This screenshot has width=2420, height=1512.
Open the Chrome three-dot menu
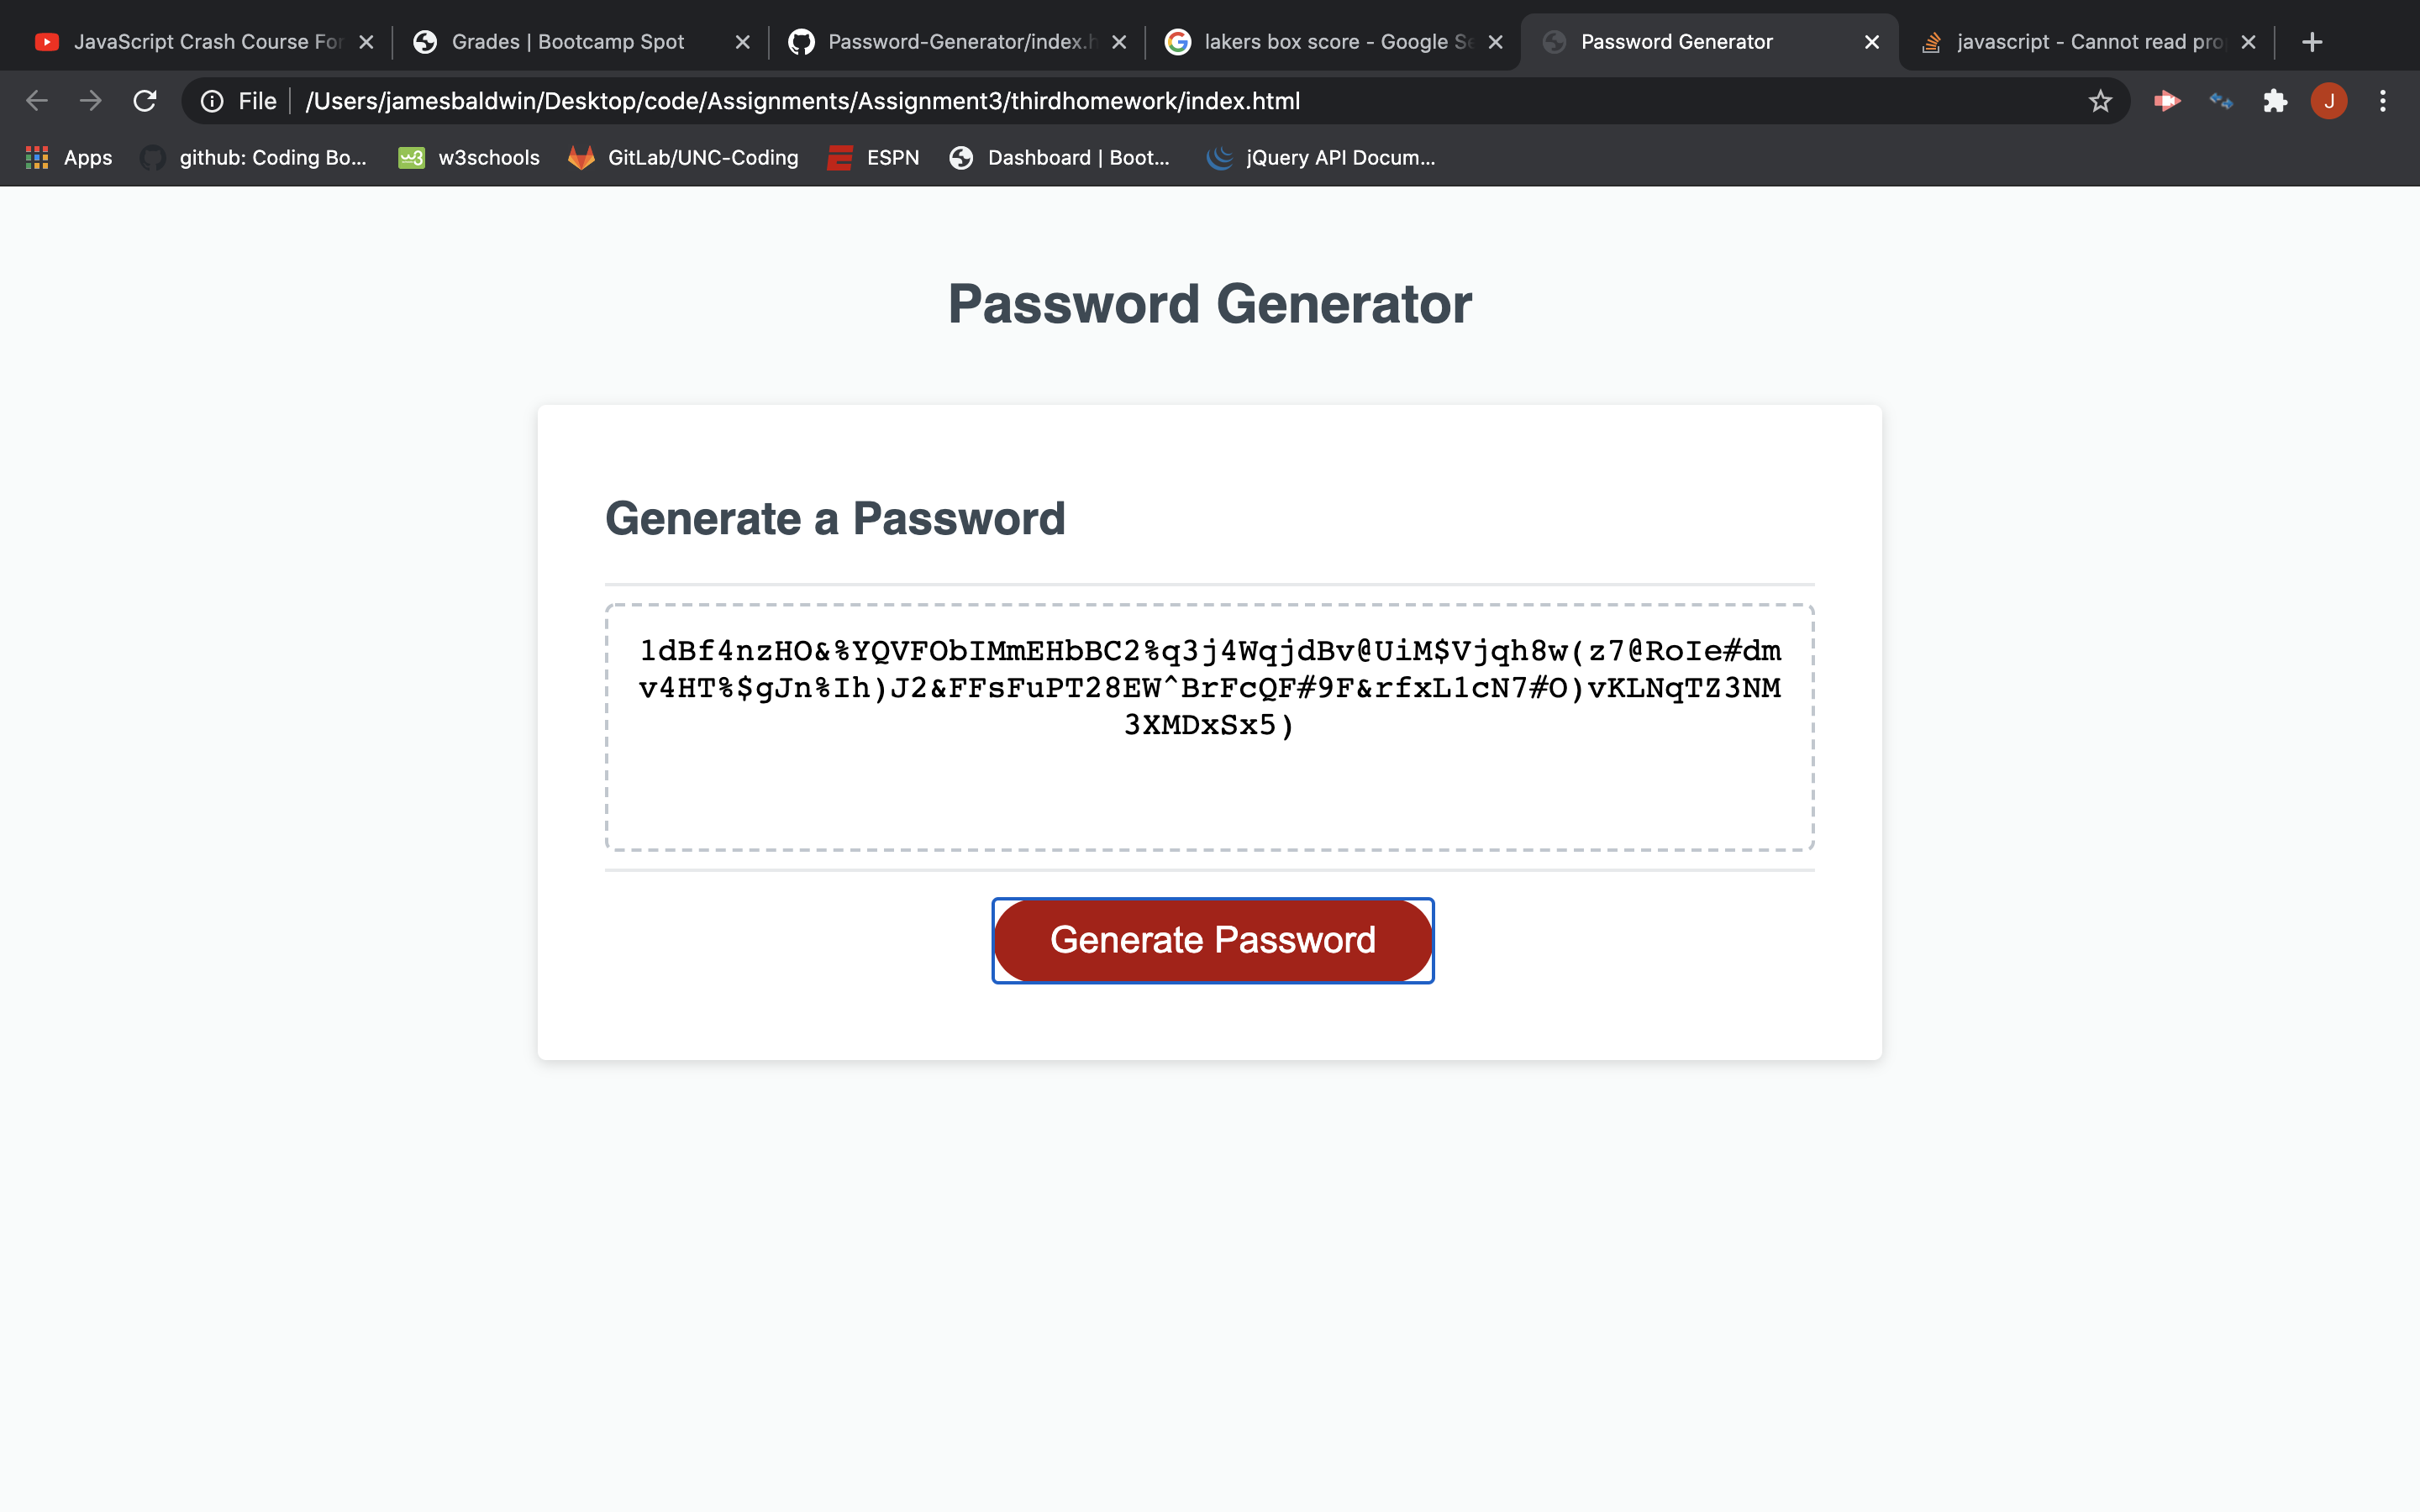[x=2384, y=100]
